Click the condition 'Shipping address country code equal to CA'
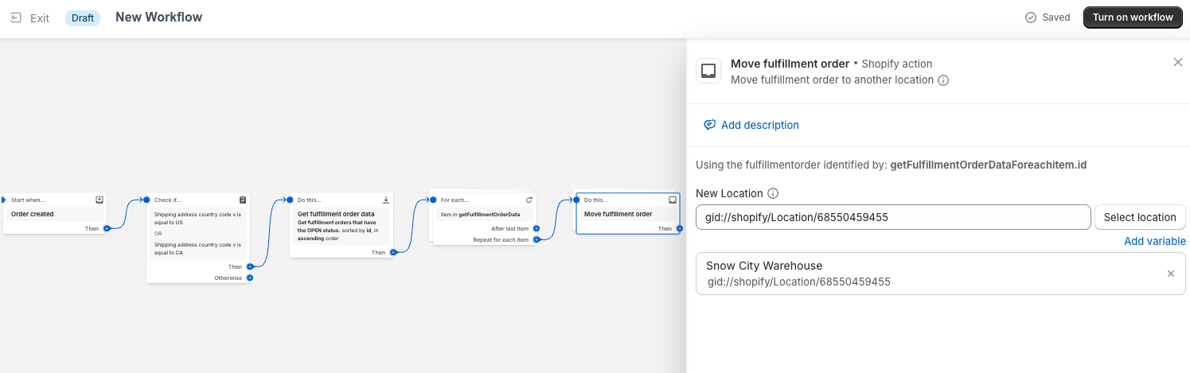This screenshot has width=1190, height=373. coord(198,248)
